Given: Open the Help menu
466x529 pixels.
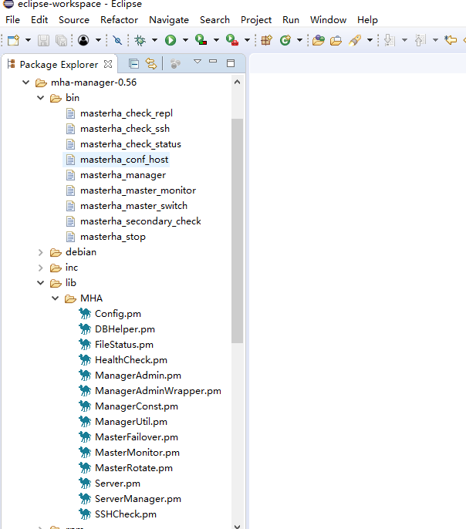Looking at the screenshot, I should point(367,20).
